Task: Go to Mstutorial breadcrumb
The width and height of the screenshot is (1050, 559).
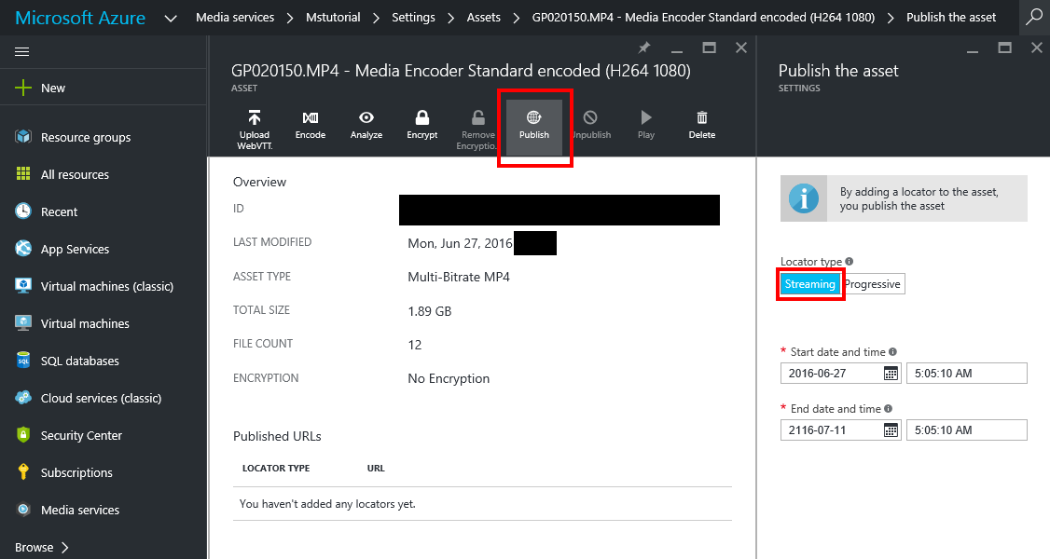Action: 333,18
